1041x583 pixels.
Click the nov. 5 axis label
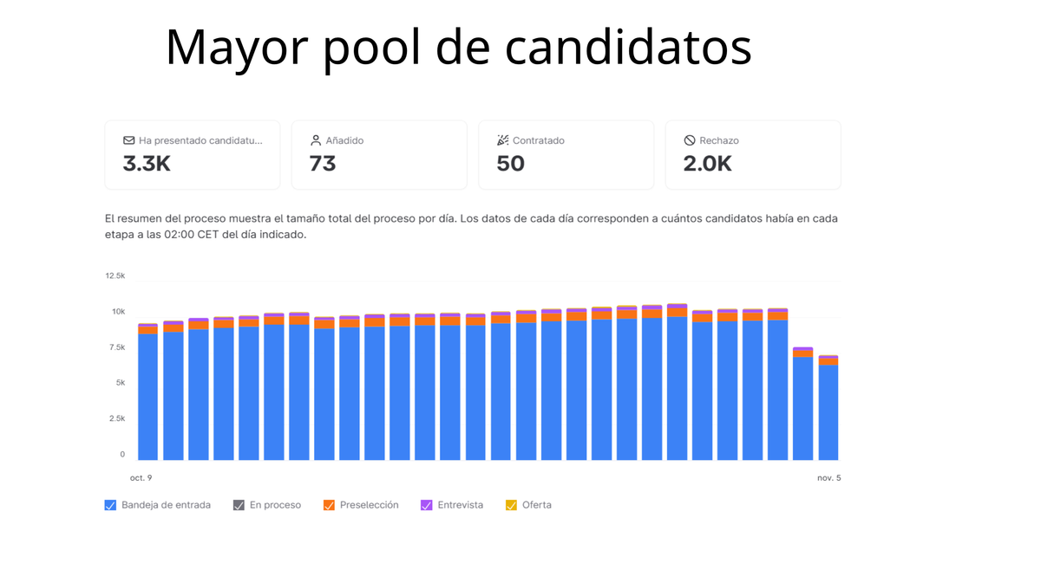tap(828, 477)
